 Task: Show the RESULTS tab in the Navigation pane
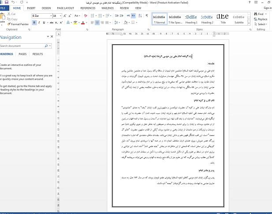pyautogui.click(x=37, y=54)
